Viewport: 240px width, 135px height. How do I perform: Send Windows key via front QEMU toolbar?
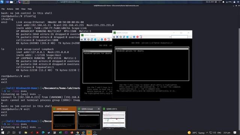click(127, 37)
